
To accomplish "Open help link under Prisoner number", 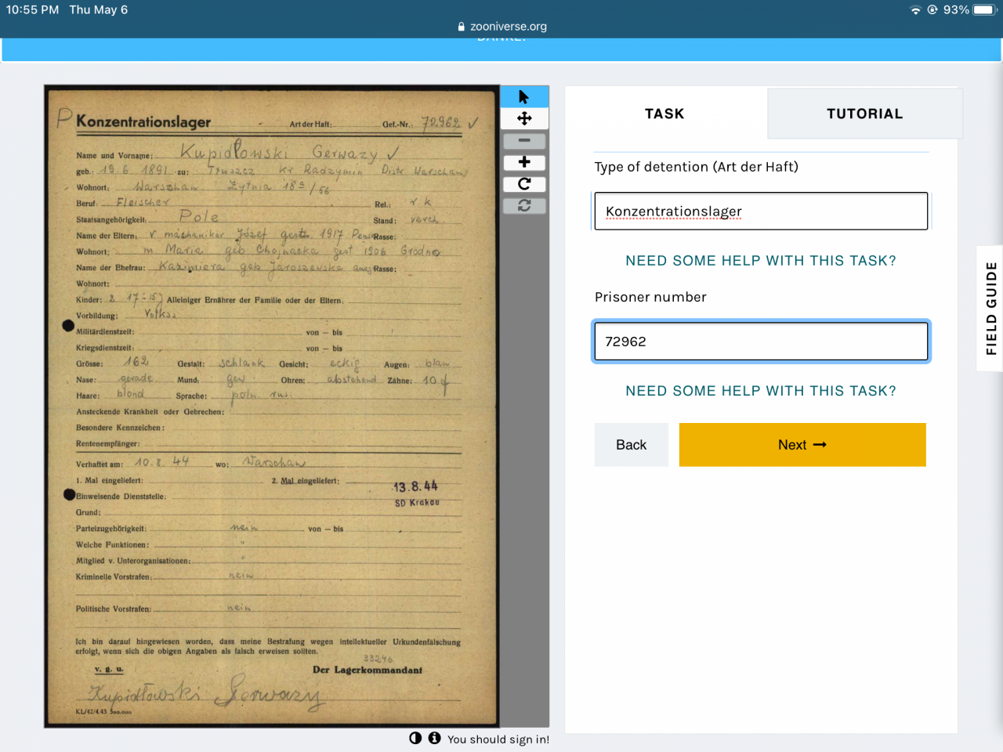I will (761, 391).
